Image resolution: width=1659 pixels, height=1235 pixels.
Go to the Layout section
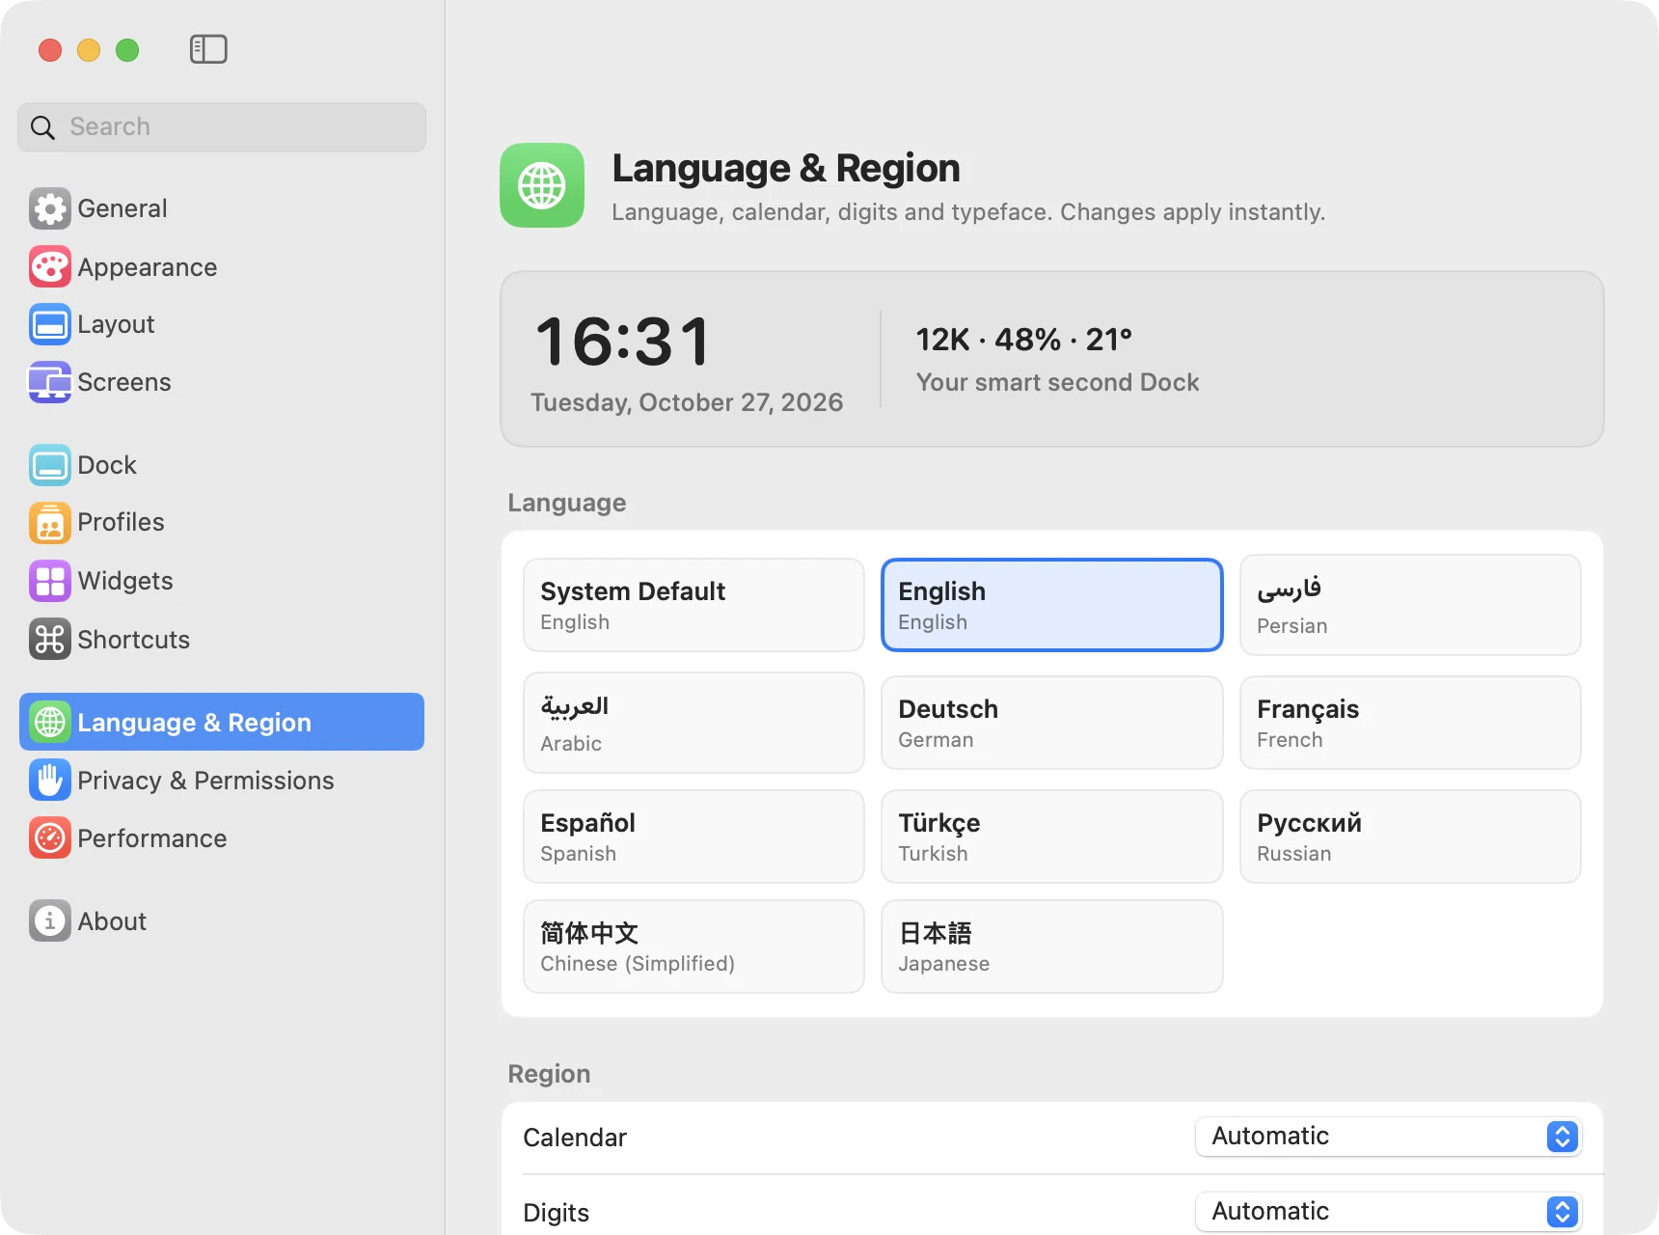[222, 324]
